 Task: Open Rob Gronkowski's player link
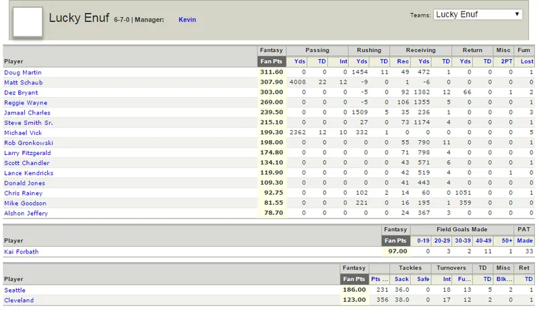tap(28, 143)
